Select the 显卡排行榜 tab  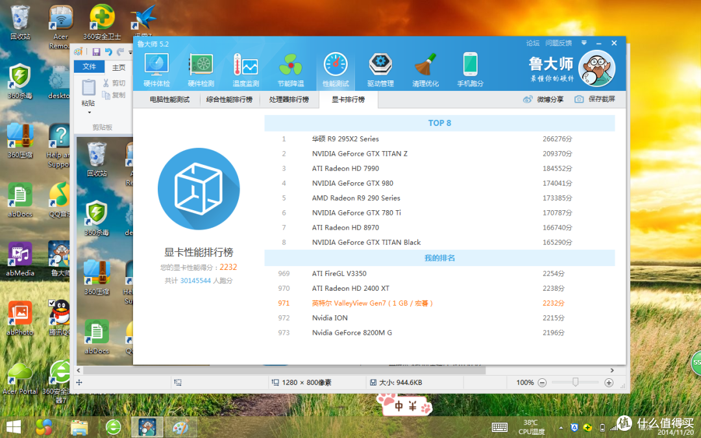coord(349,99)
